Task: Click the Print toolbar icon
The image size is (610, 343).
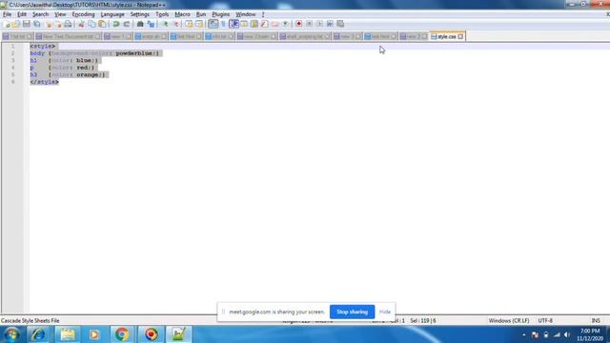Action: 68,24
